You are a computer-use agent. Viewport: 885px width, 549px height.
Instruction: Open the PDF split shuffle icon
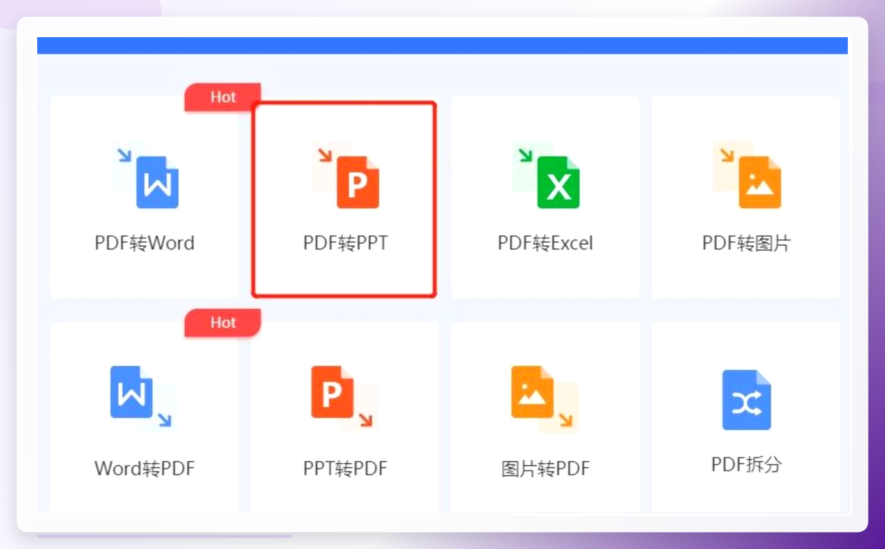747,400
